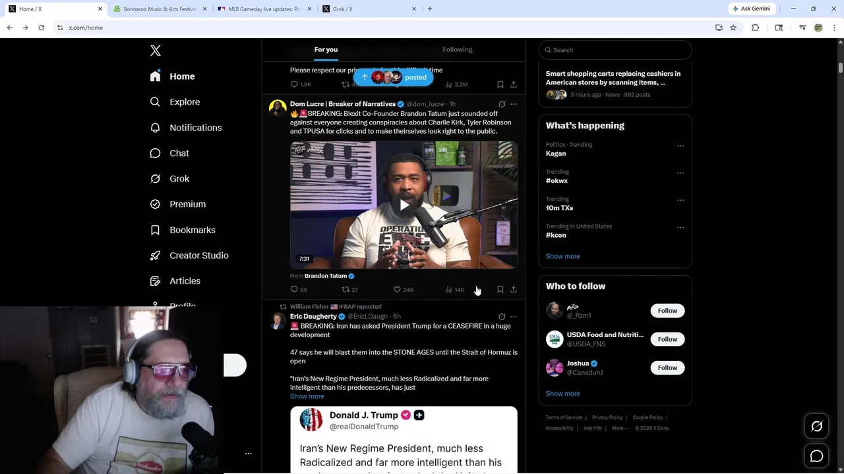
Task: Open William Fisher reposted link
Action: (x=336, y=307)
